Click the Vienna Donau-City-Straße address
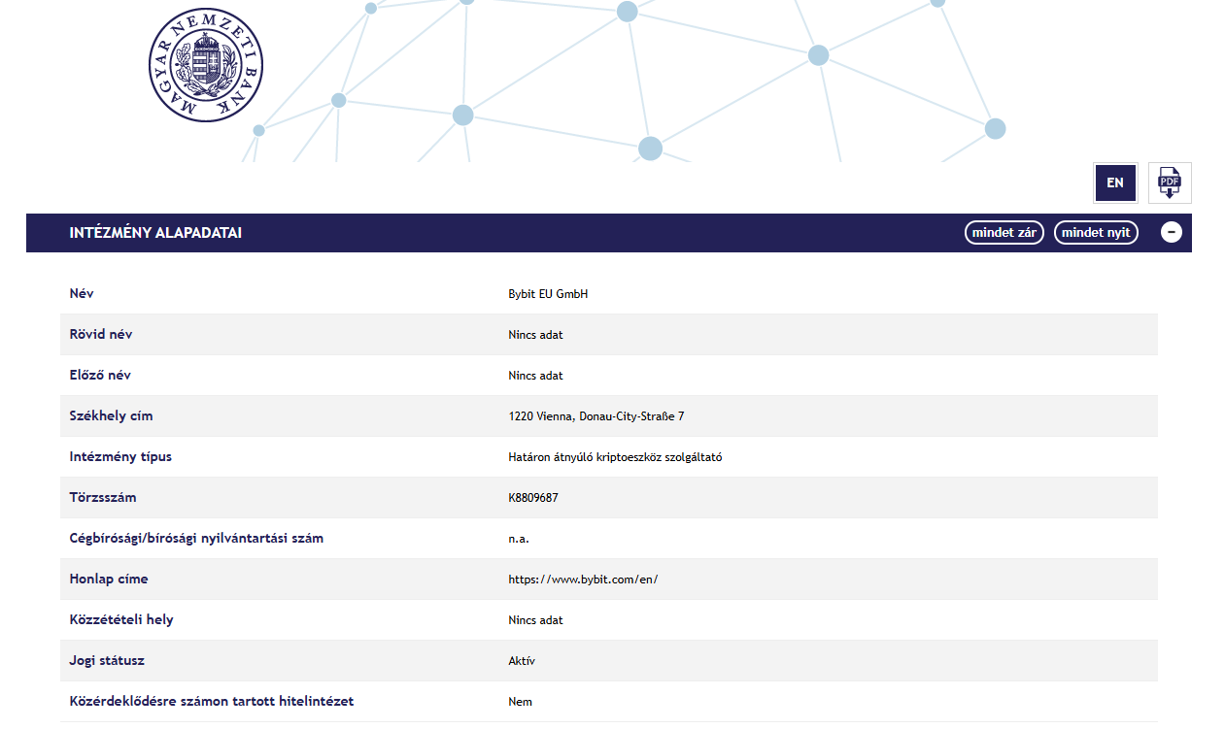 (x=595, y=416)
